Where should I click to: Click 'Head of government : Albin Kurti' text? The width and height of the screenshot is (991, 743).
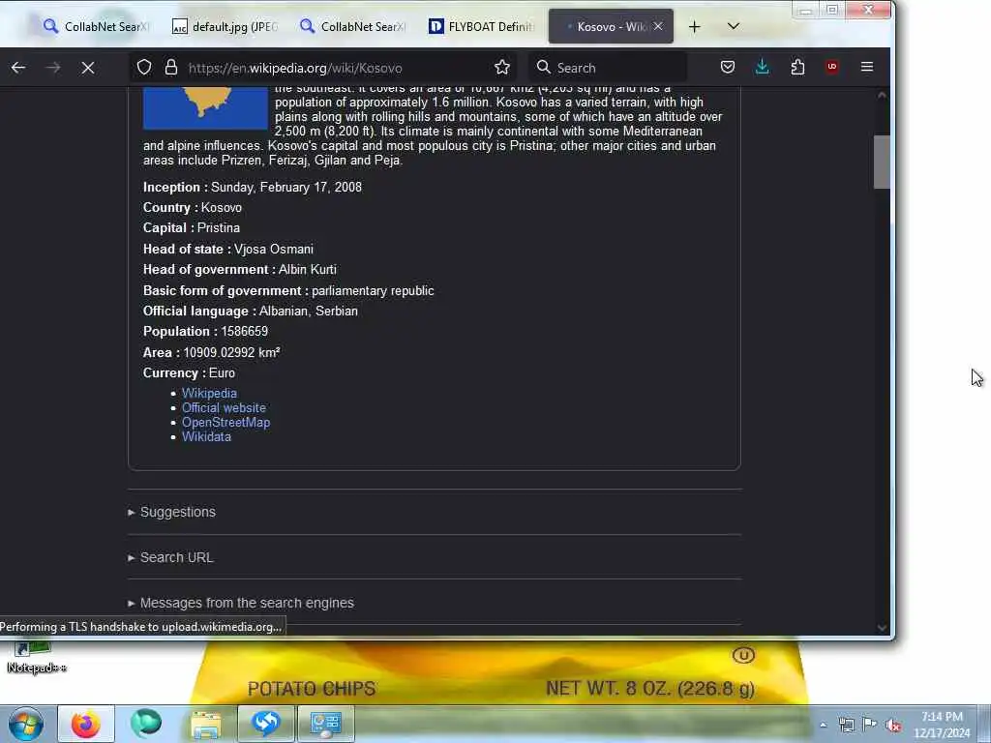click(240, 269)
